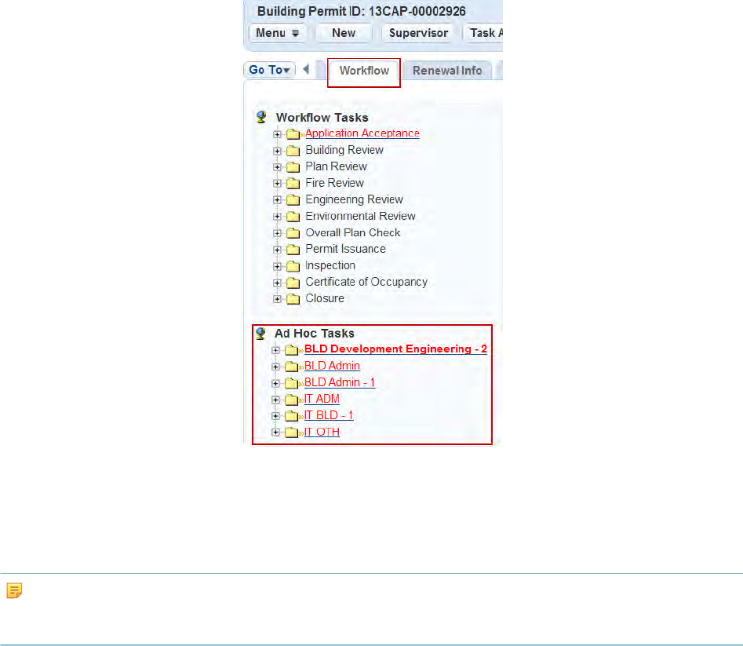
Task: Open the Menu dropdown button
Action: [277, 33]
